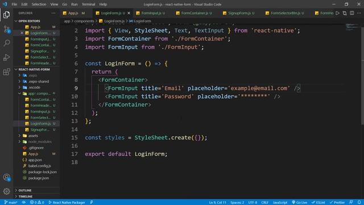Screen dimensions: 364x205
Task: Collapse the app\components folder
Action: click(36, 93)
